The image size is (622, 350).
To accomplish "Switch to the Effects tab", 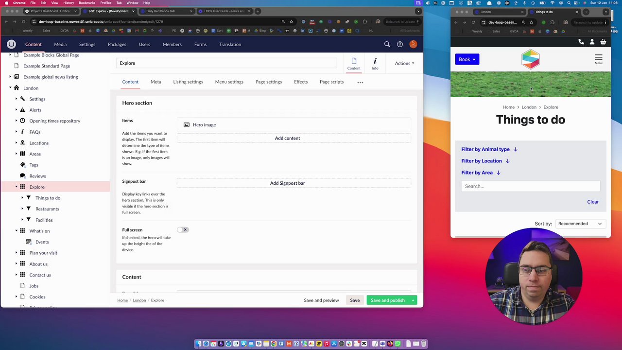I will (x=301, y=82).
